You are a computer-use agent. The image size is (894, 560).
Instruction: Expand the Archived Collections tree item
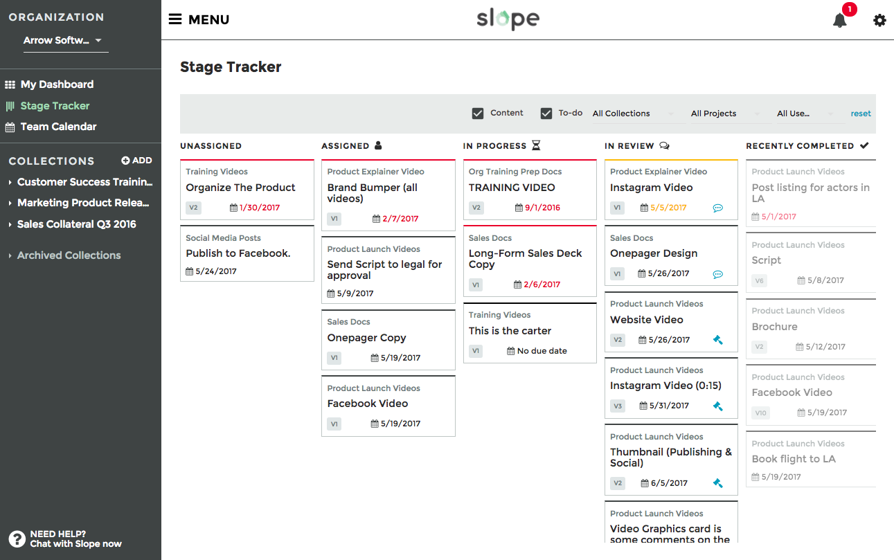point(69,255)
